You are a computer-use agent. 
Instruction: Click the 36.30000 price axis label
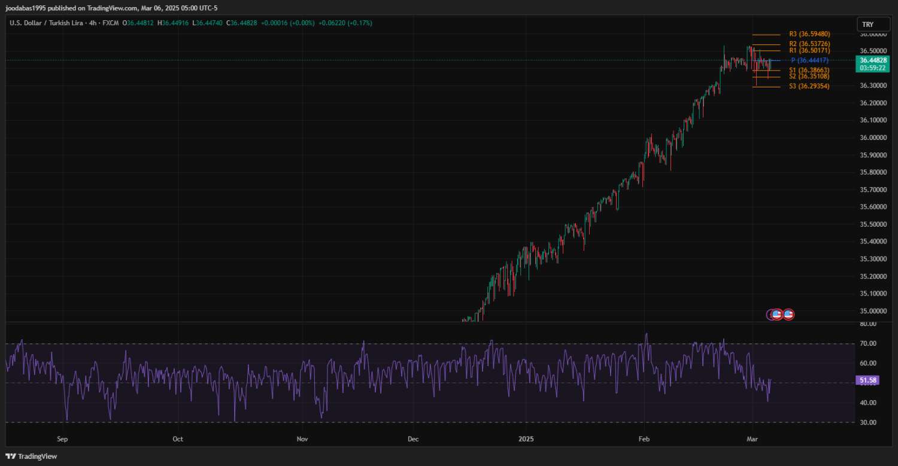[x=873, y=86]
